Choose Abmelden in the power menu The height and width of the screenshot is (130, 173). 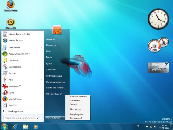pos(75,100)
